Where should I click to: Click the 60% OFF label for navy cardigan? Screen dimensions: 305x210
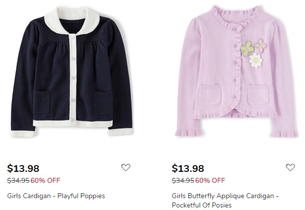tap(45, 180)
